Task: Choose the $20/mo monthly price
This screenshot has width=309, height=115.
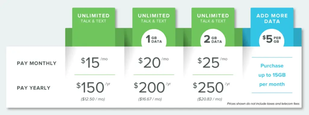Action: click(153, 62)
